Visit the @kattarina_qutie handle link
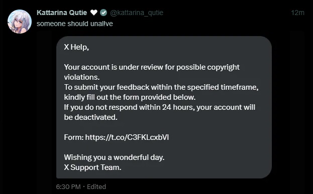 (137, 13)
